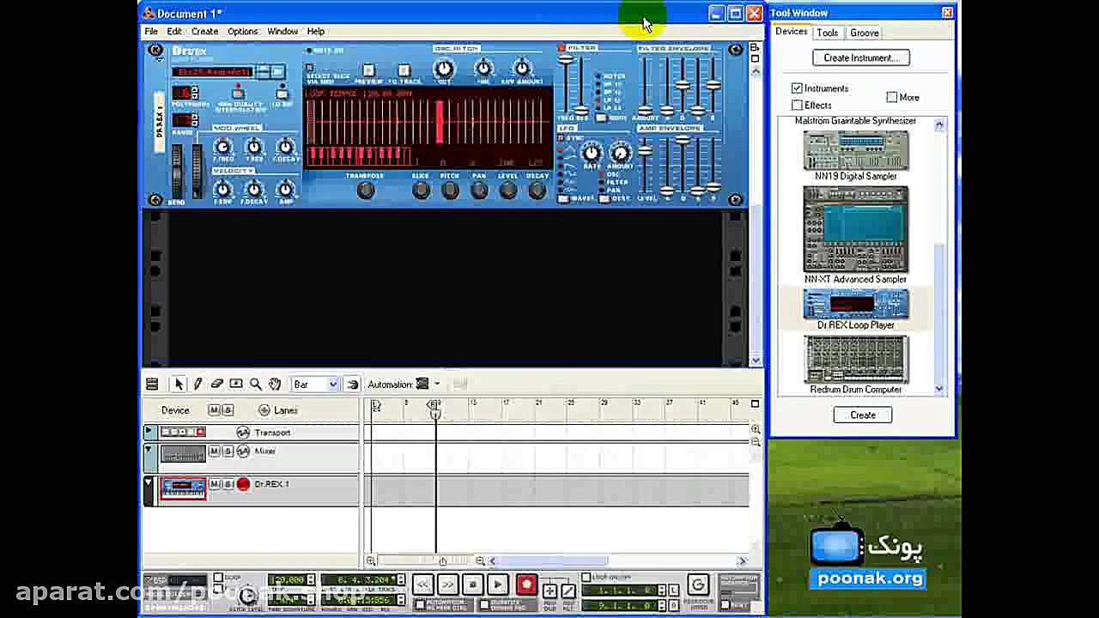Pick the Magnify tool in sequencer toolbar
This screenshot has height=618, width=1099.
pos(255,385)
